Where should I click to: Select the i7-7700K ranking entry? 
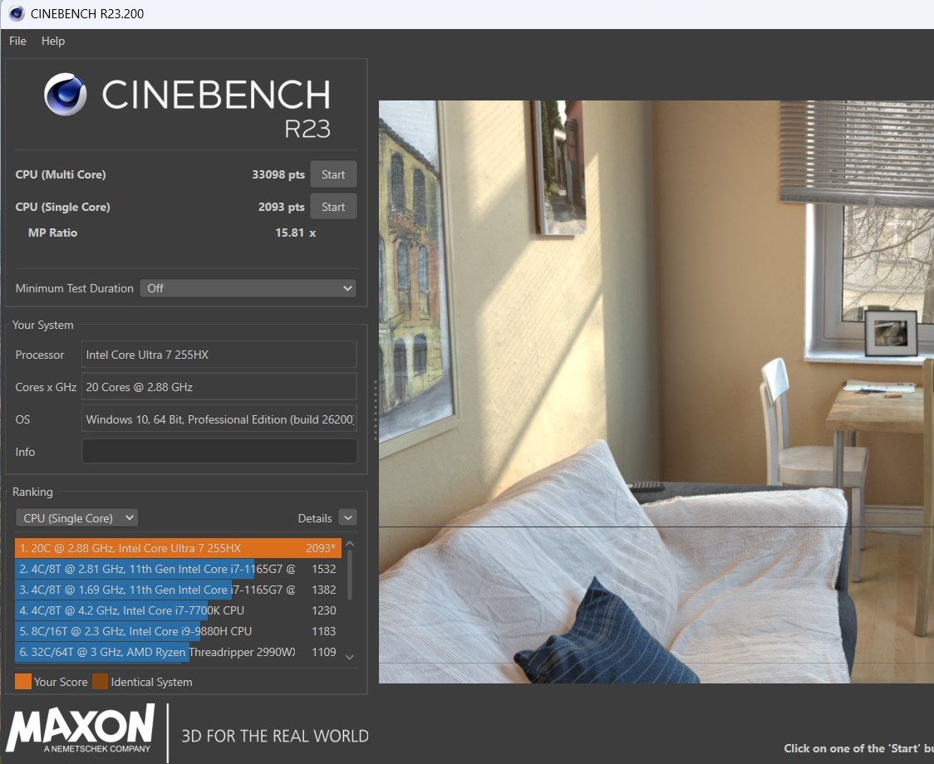(x=166, y=610)
